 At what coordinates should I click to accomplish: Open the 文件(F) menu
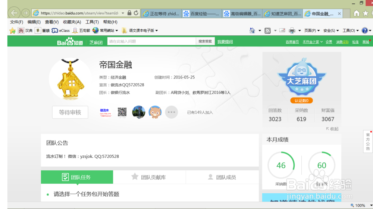coord(16,22)
